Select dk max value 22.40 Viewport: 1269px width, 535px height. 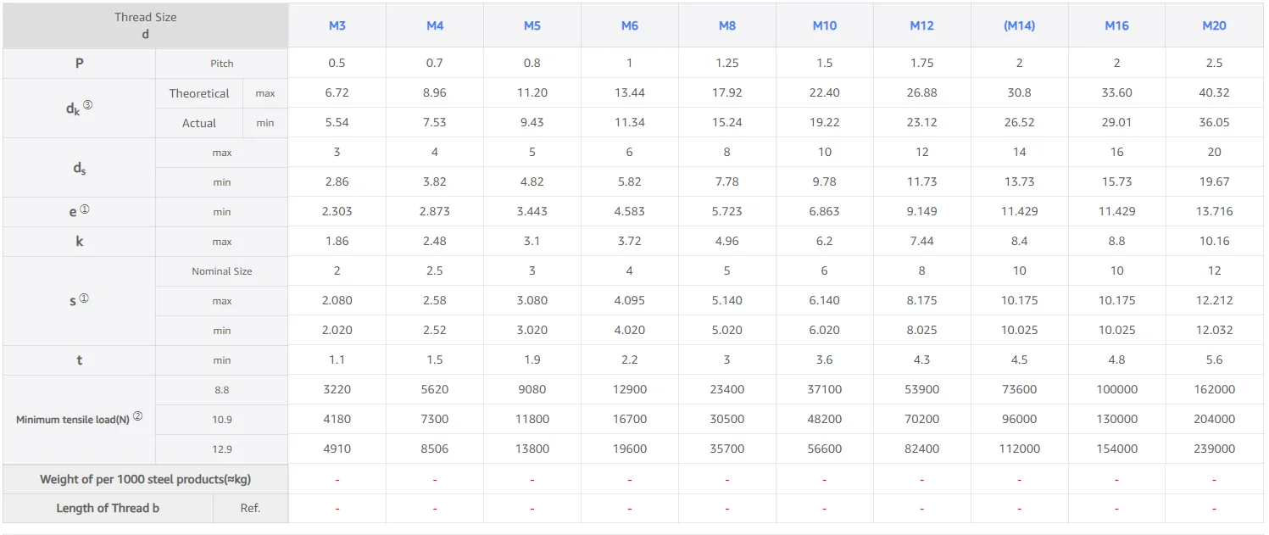pos(825,92)
